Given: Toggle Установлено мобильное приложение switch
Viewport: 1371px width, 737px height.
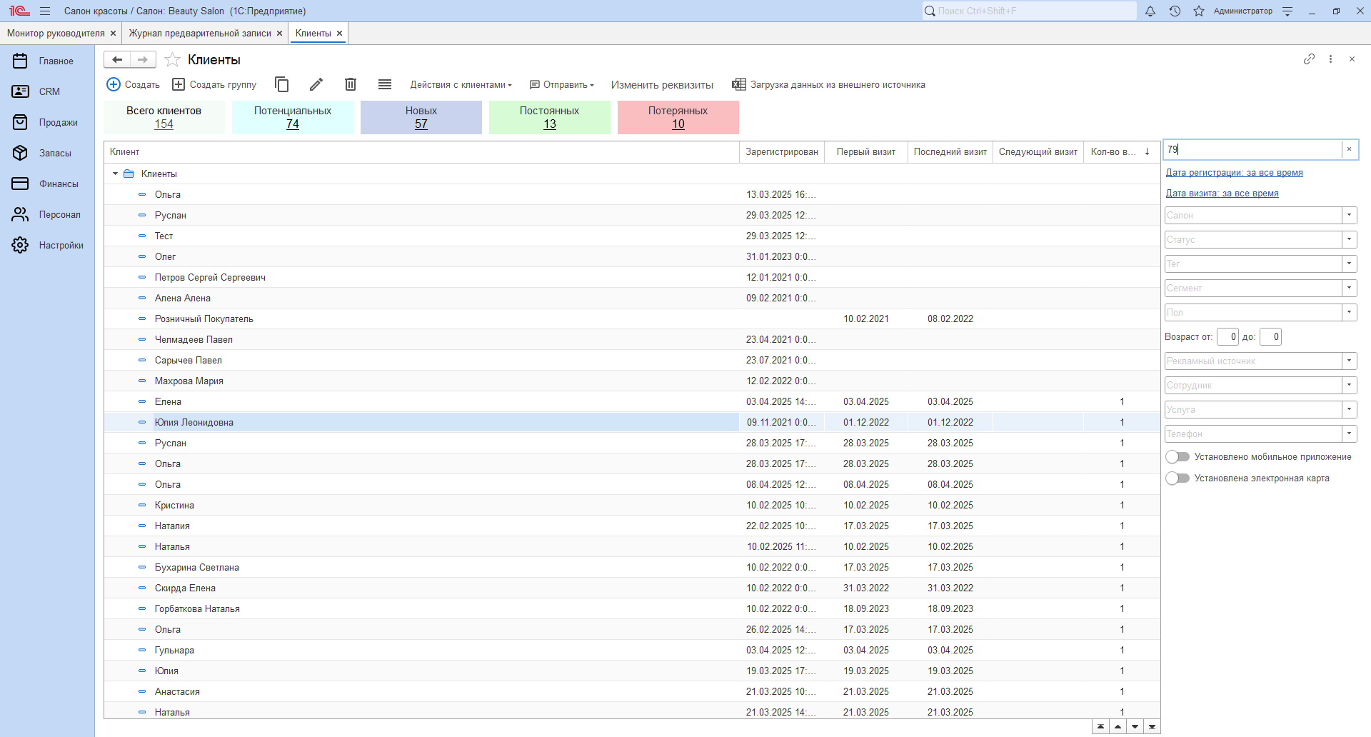Looking at the screenshot, I should [x=1177, y=457].
